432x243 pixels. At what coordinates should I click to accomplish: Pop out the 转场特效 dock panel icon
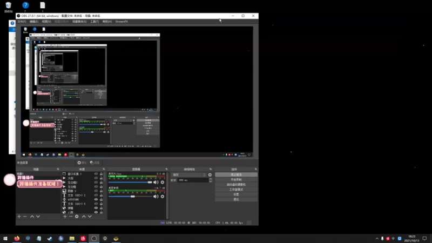coord(211,169)
